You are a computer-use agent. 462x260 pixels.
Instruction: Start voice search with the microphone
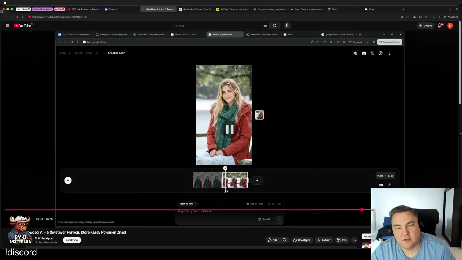(287, 26)
